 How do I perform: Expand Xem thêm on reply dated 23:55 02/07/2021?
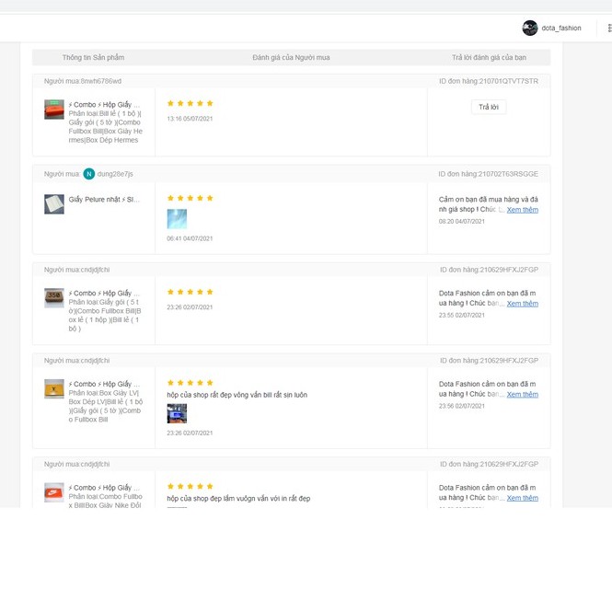click(522, 304)
